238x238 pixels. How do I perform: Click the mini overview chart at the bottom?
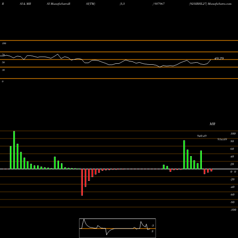[x=118, y=228]
